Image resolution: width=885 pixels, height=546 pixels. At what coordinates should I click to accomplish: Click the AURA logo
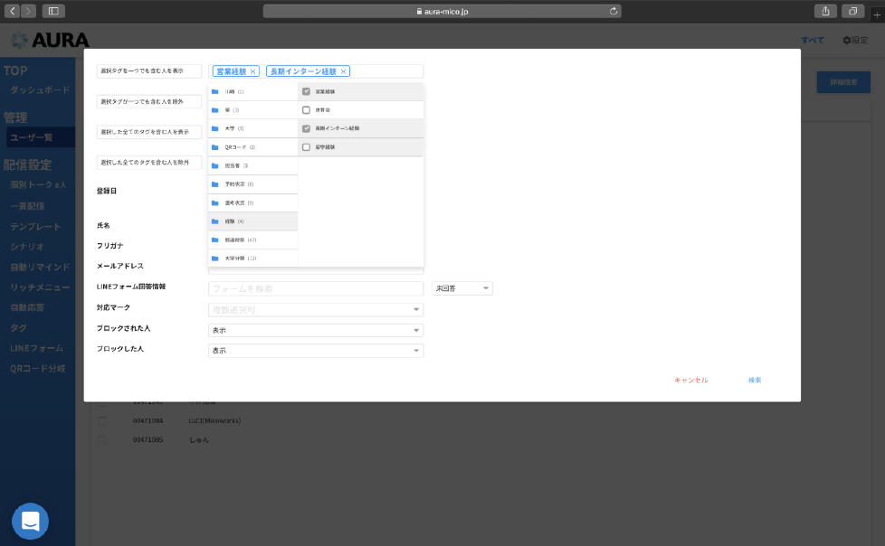(x=51, y=40)
